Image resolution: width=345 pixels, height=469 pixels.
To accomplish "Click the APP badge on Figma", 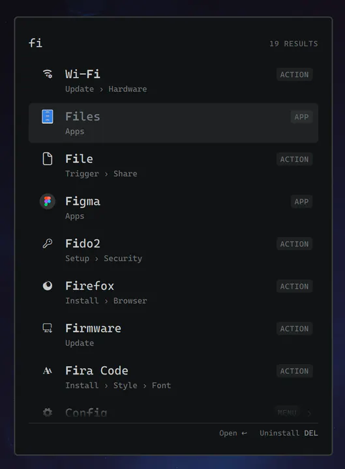I will (x=301, y=201).
